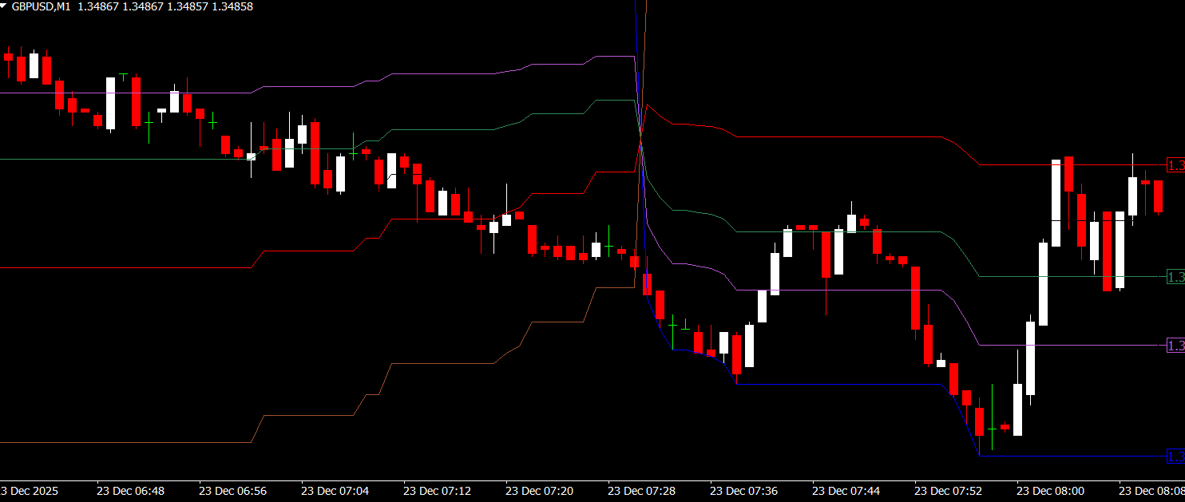Pick the 23 Dec 07:12 time marker
Image resolution: width=1185 pixels, height=502 pixels.
click(437, 490)
